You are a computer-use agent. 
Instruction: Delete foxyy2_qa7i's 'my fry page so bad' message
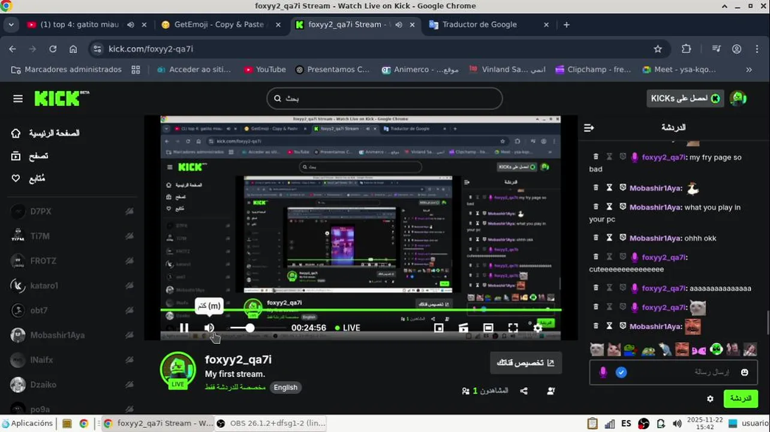pyautogui.click(x=595, y=157)
